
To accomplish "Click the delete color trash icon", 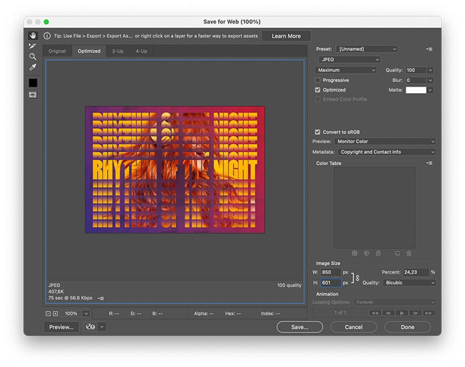I will (x=409, y=253).
